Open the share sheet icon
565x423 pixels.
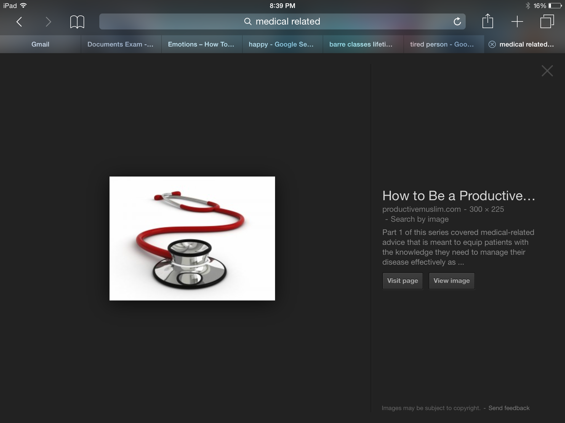(487, 21)
